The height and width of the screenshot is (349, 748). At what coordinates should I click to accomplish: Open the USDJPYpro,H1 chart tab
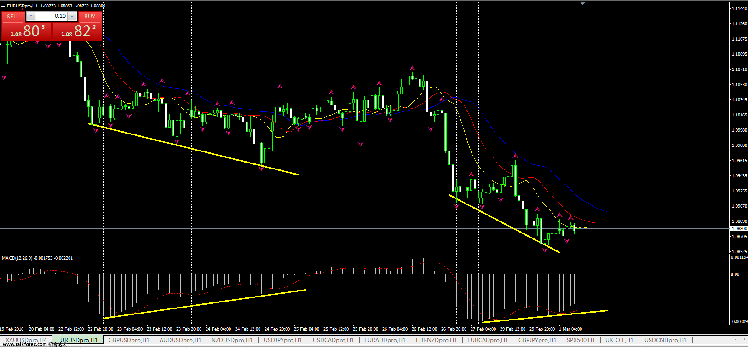click(283, 340)
